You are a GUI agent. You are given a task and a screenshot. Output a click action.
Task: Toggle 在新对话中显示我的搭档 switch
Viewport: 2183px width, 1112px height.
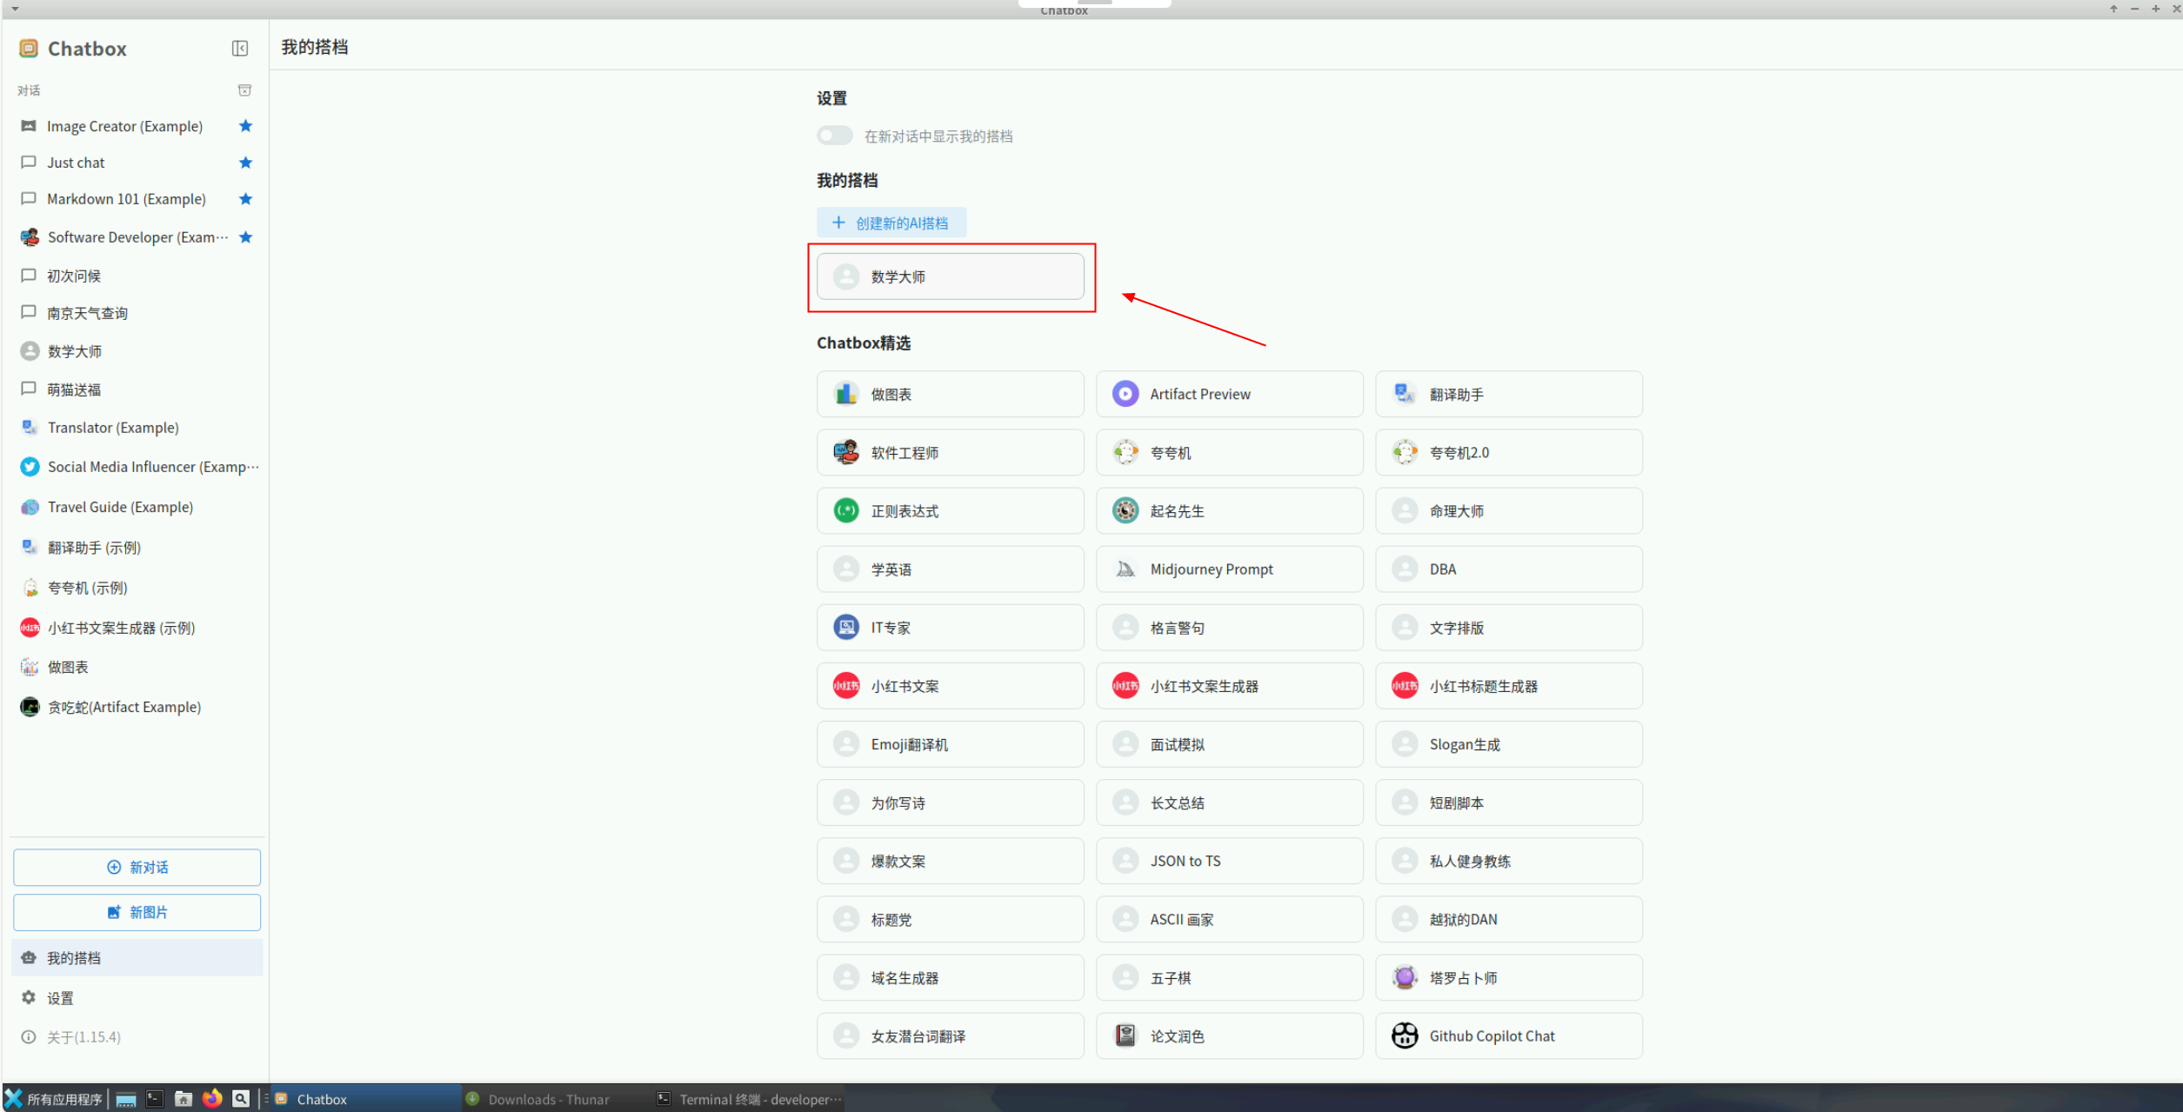[834, 136]
